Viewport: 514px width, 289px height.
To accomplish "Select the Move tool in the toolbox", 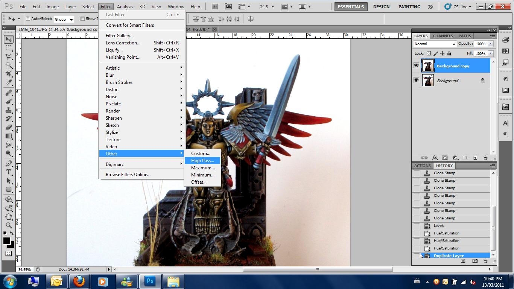I will point(9,39).
